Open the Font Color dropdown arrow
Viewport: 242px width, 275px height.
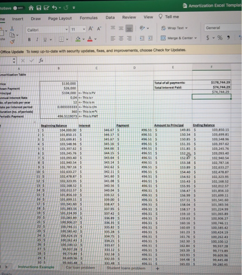[95, 39]
